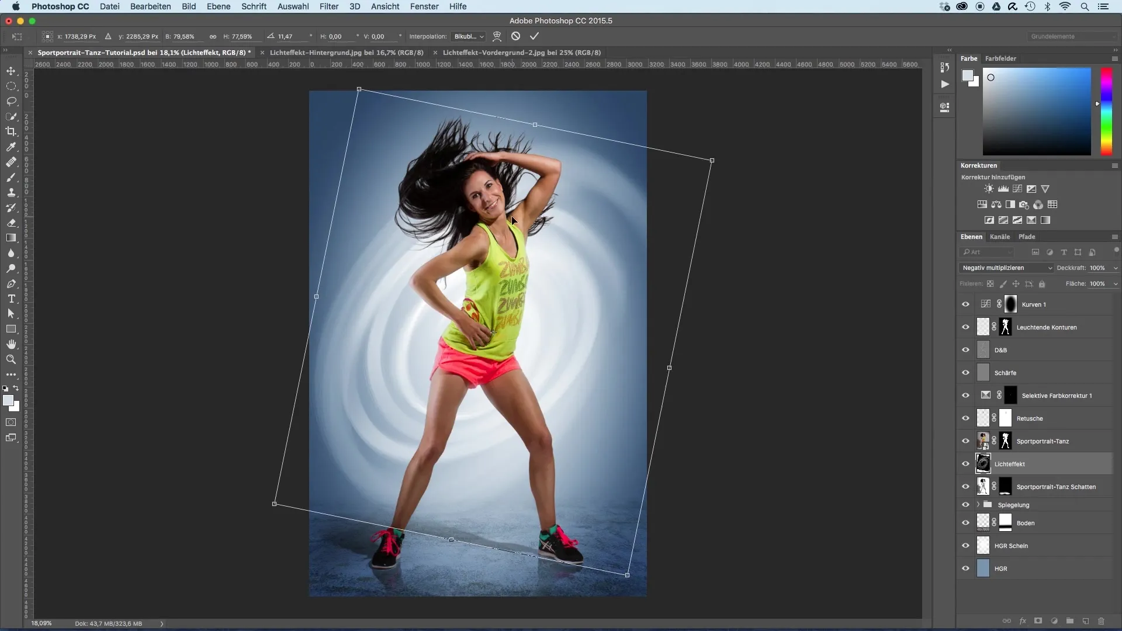Screen dimensions: 1122x631
Task: Select the Rectangle shape tool
Action: pos(11,329)
